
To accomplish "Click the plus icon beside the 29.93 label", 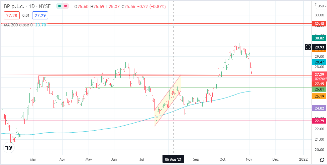I will tap(308, 47).
